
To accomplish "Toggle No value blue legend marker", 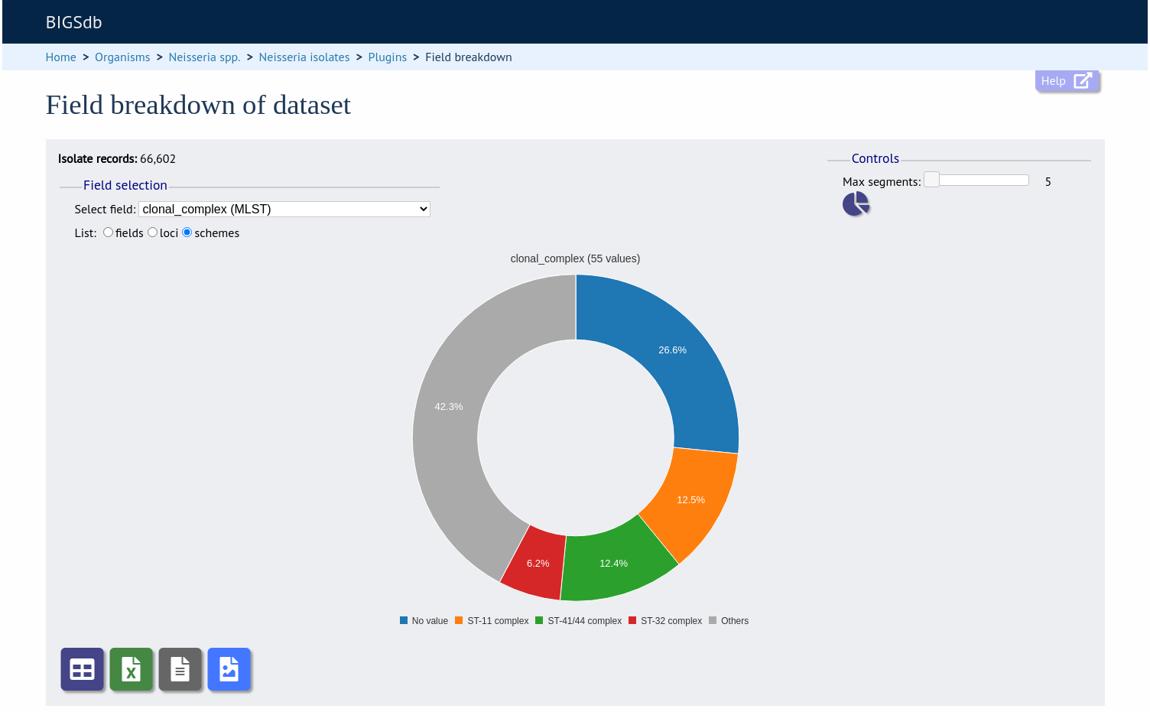I will pyautogui.click(x=404, y=620).
